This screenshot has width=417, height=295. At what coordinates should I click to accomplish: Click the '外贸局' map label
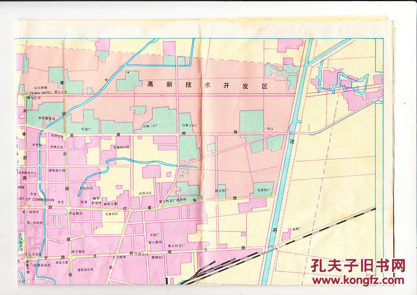(x=37, y=145)
